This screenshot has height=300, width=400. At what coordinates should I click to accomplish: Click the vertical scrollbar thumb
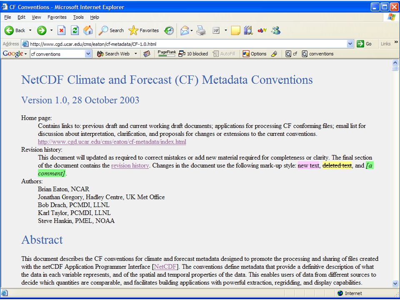pyautogui.click(x=395, y=68)
